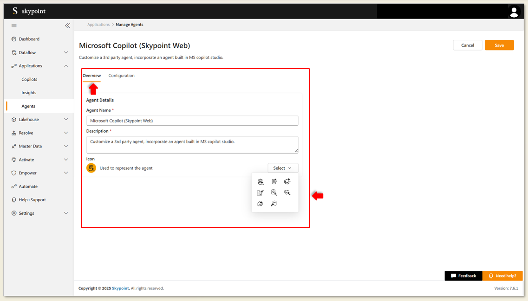Click the hamburger menu icon
The image size is (528, 301).
coord(14,26)
